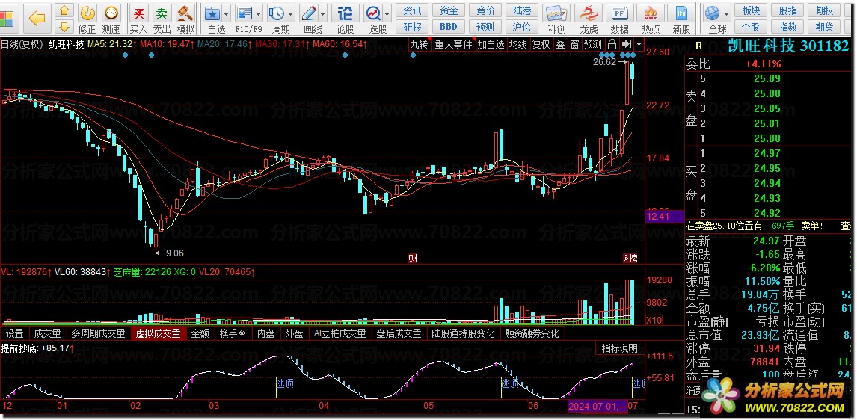Click the 竞价 button

[485, 10]
